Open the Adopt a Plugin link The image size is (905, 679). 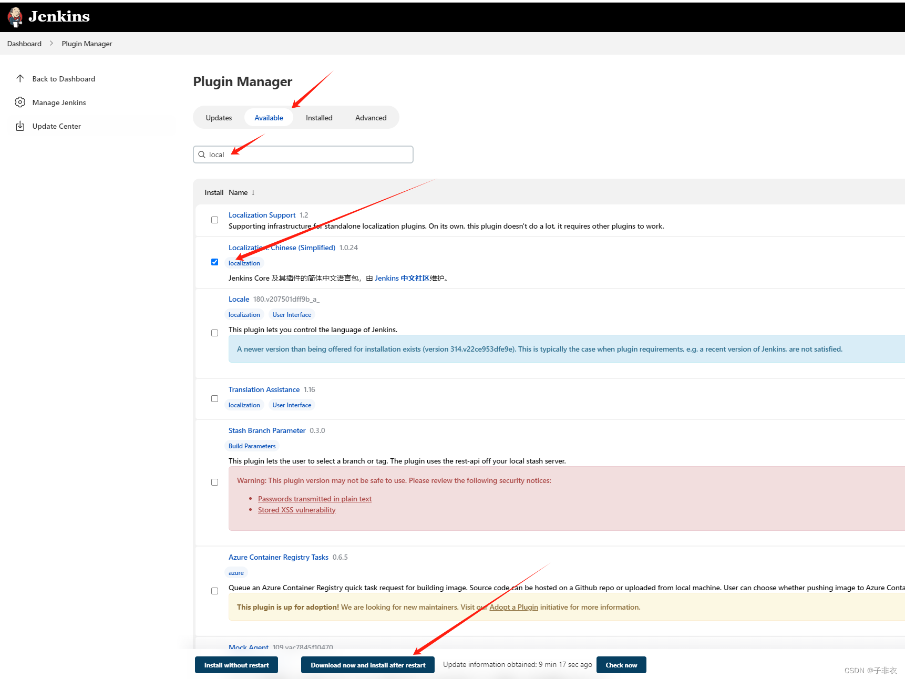point(513,607)
